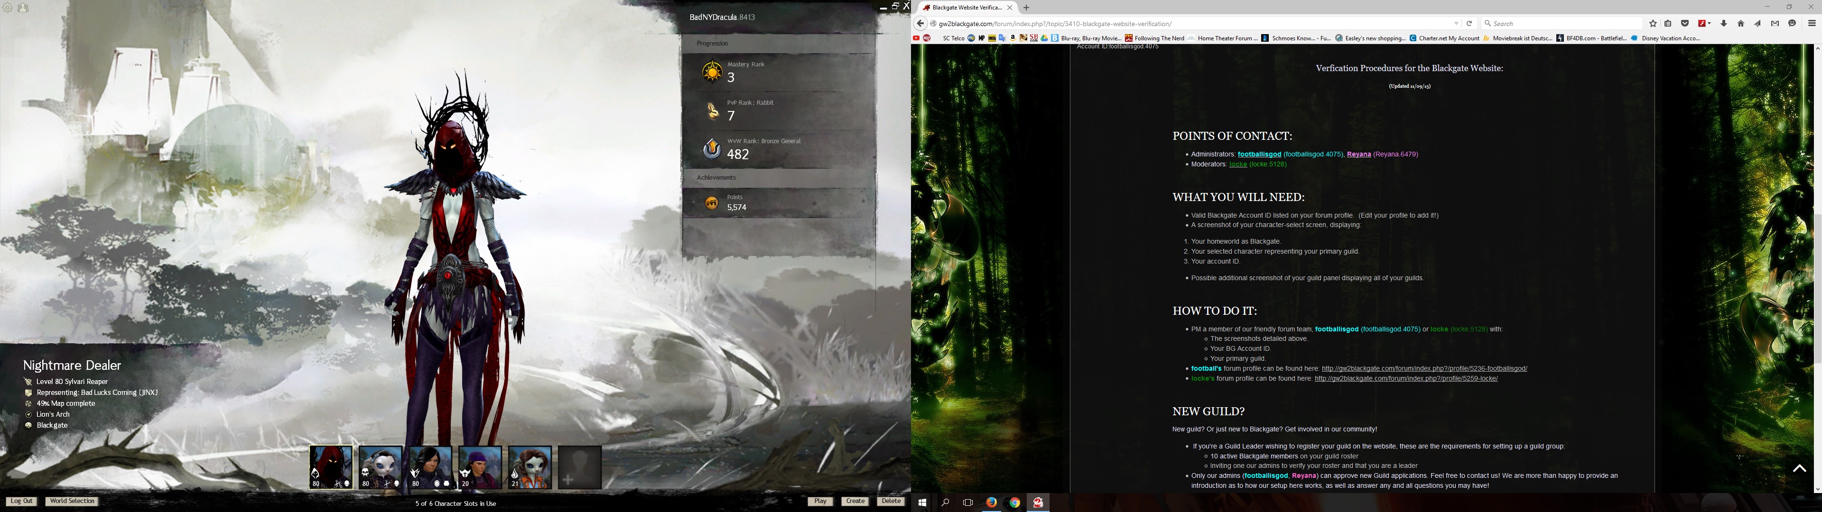Reload the current page
This screenshot has height=512, width=1822.
point(1469,23)
